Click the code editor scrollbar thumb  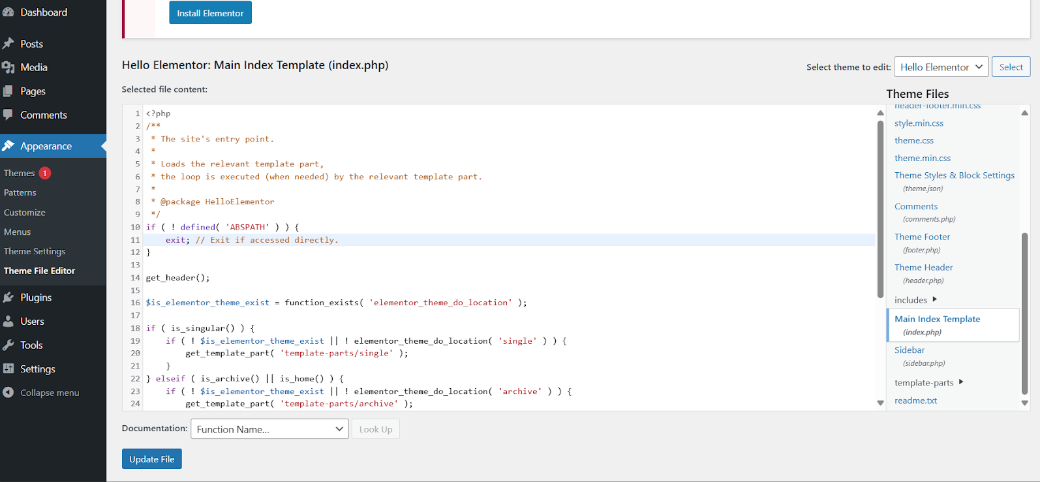[880, 209]
